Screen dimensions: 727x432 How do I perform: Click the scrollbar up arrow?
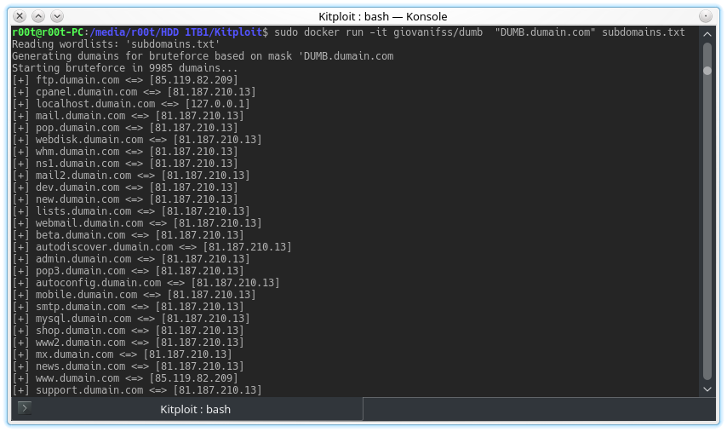[707, 34]
